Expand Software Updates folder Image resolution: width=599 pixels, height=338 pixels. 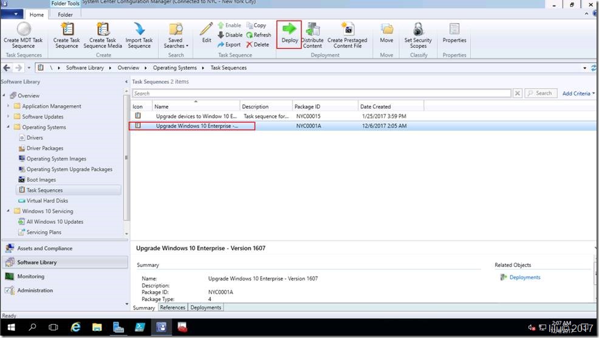tap(8, 116)
